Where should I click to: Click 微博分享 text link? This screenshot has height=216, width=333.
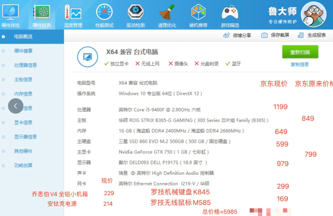pyautogui.click(x=242, y=35)
